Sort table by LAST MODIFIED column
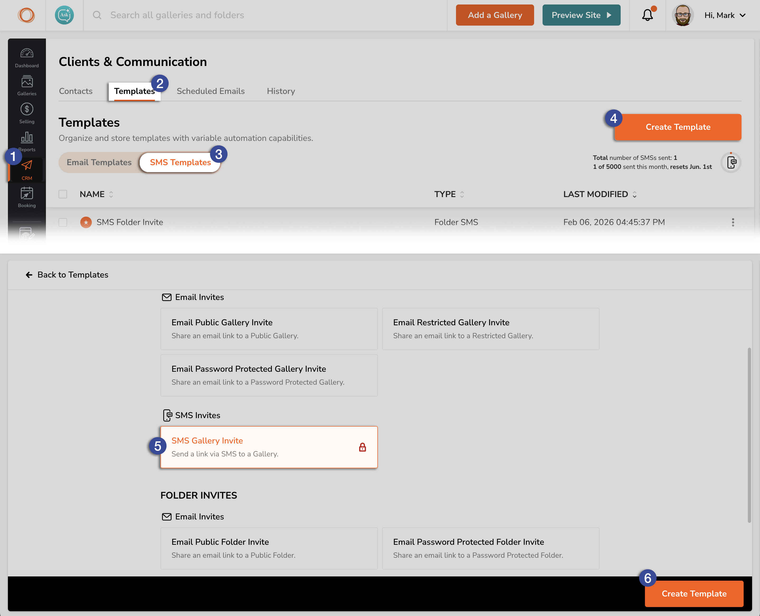The height and width of the screenshot is (616, 760). point(600,194)
